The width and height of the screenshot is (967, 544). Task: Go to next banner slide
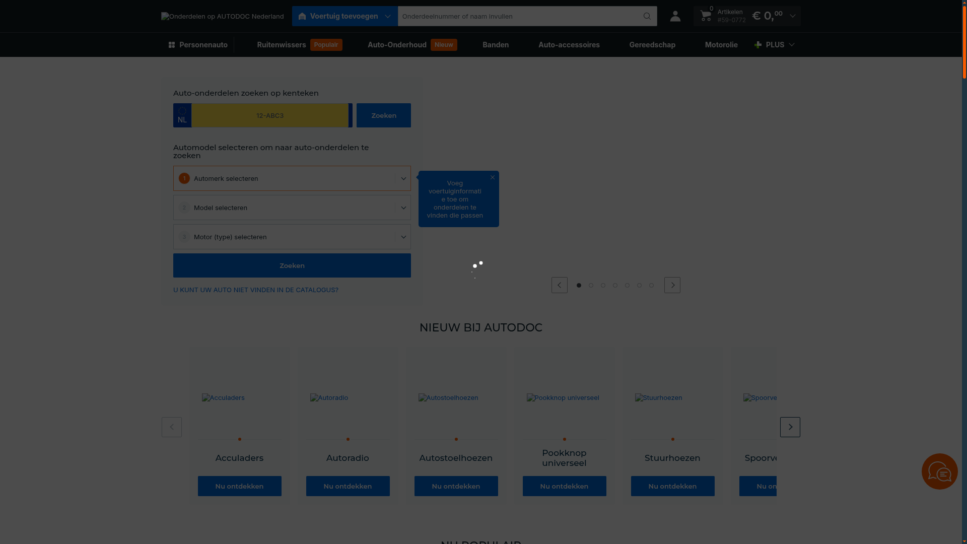[672, 285]
